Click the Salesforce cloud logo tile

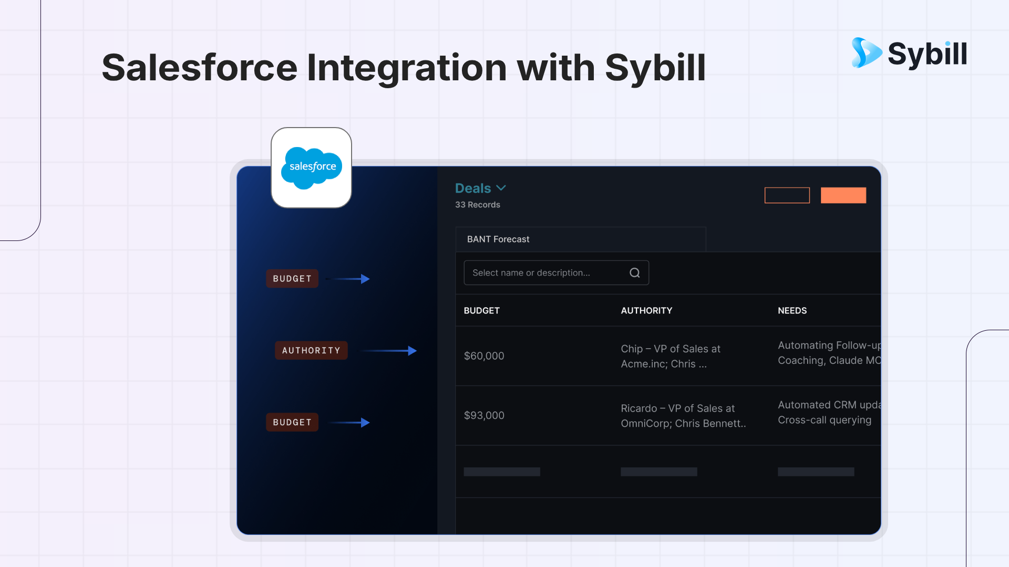(311, 167)
